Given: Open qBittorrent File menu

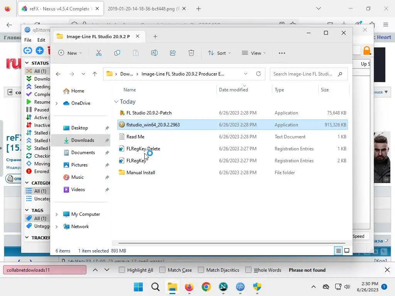Looking at the screenshot, I should [x=28, y=40].
